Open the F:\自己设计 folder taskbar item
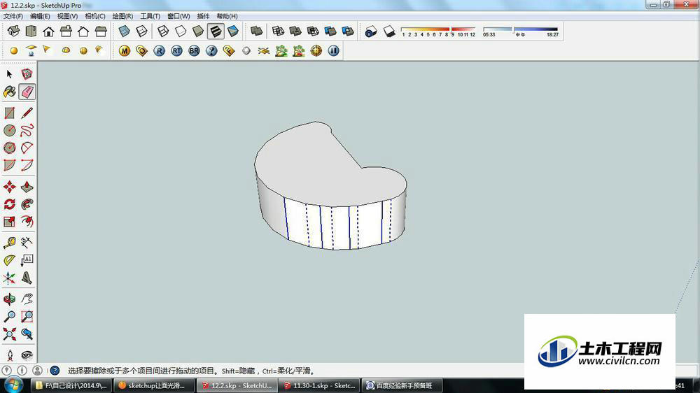The height and width of the screenshot is (393, 700). pos(71,385)
